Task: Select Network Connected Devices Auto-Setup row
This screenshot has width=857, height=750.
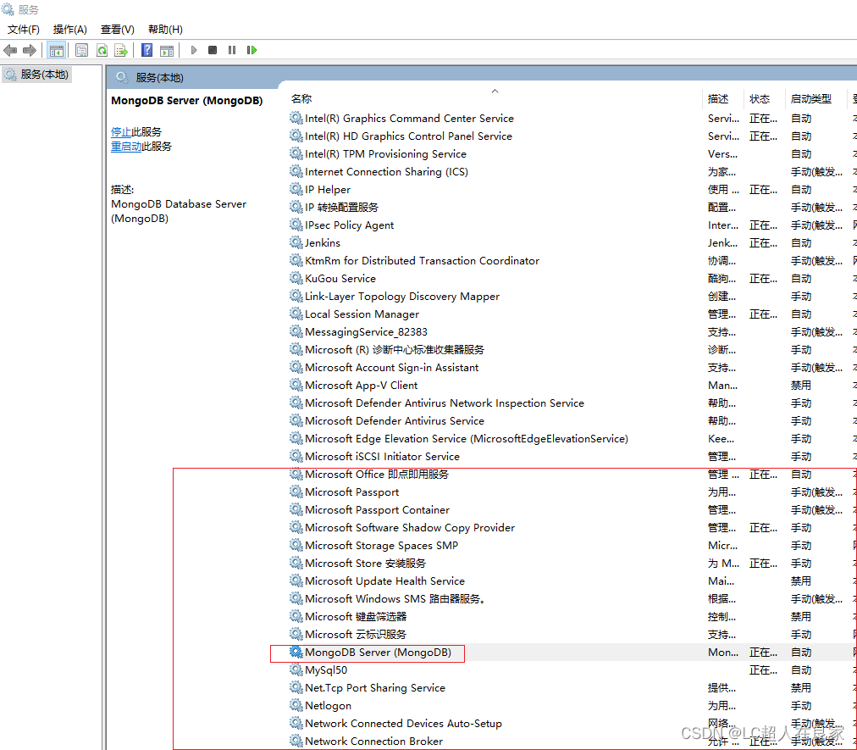Action: pyautogui.click(x=572, y=723)
